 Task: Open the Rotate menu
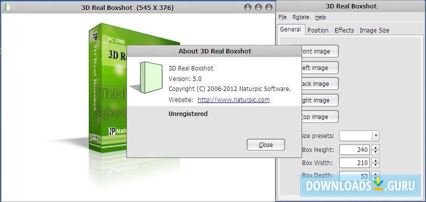click(301, 17)
